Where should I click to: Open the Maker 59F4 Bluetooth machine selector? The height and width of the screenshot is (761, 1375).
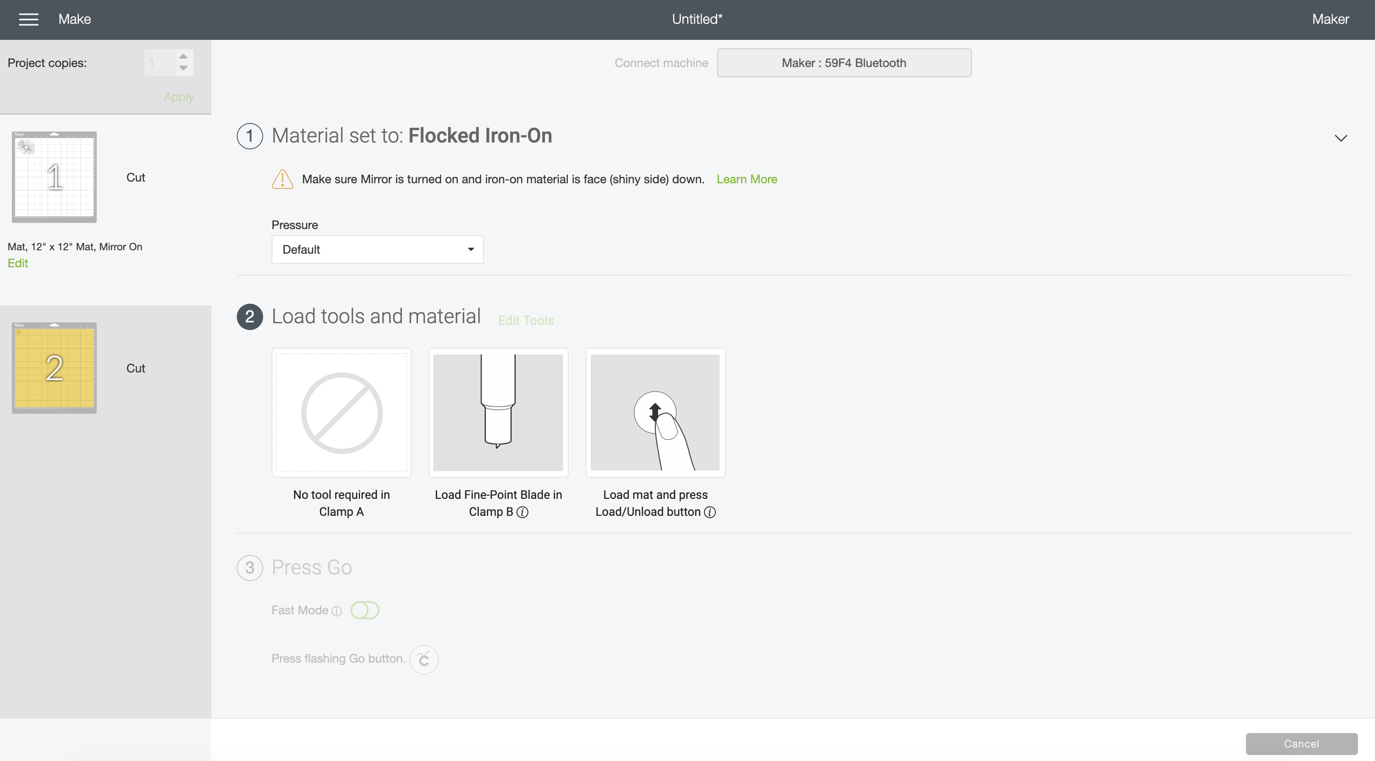tap(844, 63)
